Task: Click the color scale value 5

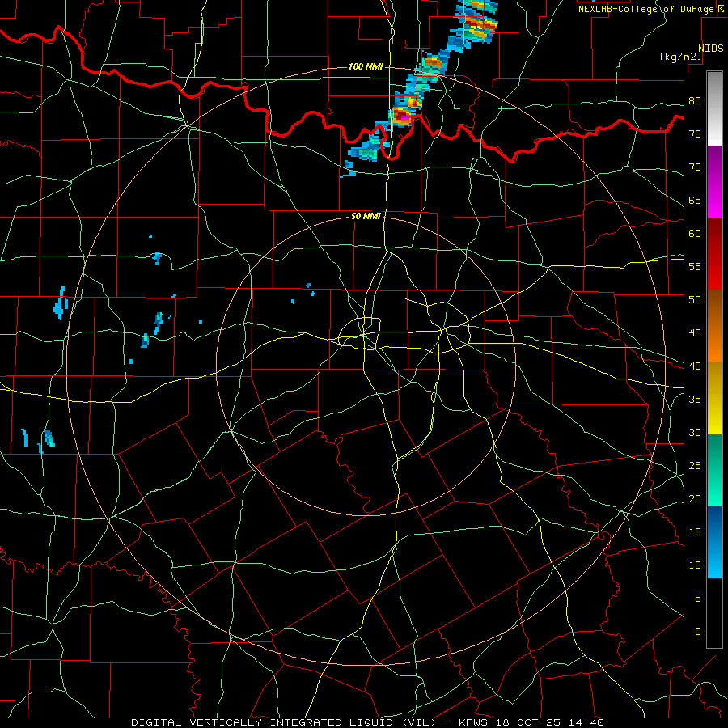Action: tap(698, 598)
